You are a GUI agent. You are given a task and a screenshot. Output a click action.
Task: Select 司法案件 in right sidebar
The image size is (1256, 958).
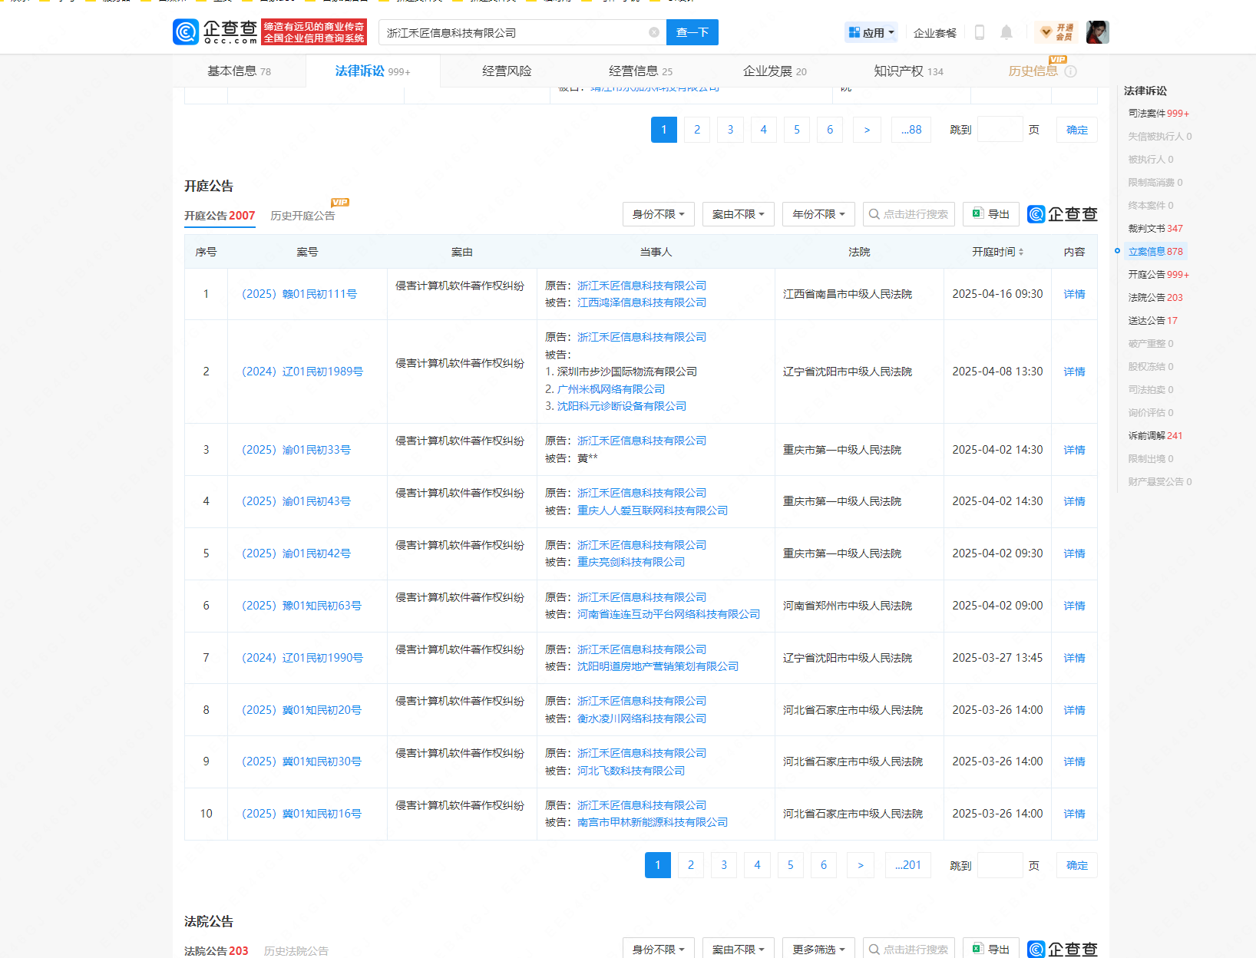pyautogui.click(x=1158, y=114)
